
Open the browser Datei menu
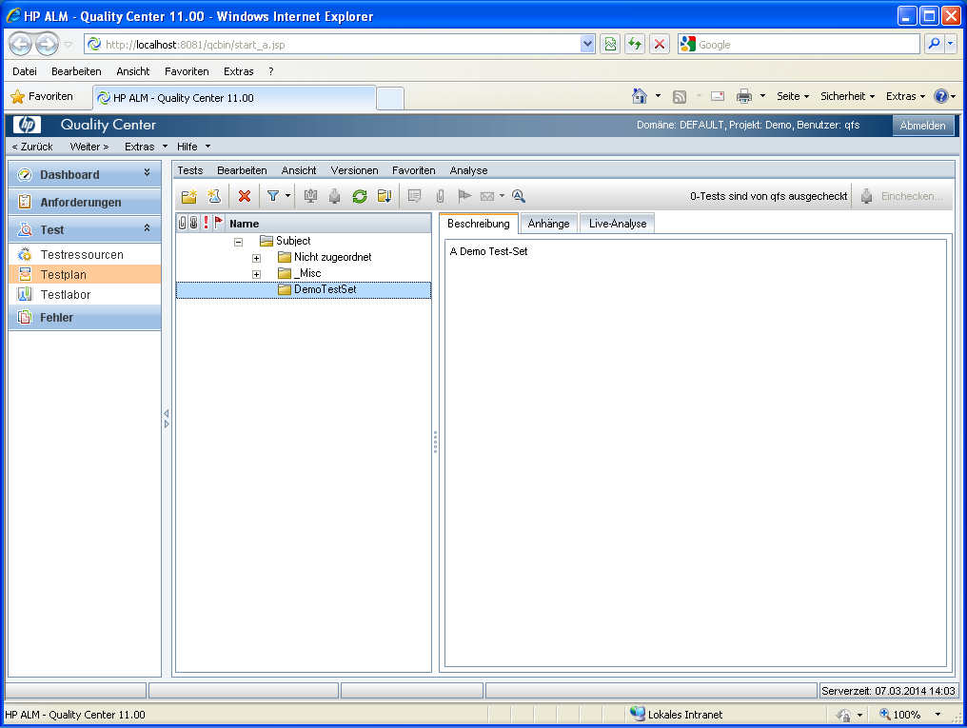(25, 70)
